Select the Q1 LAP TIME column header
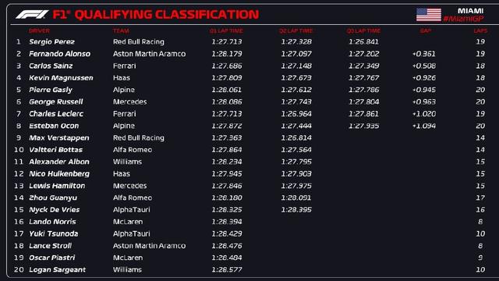Image resolution: width=499 pixels, height=281 pixels. click(226, 31)
